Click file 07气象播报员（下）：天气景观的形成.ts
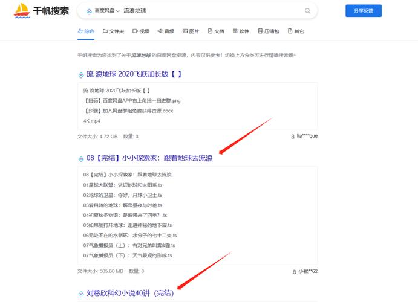Image resolution: width=418 pixels, height=302 pixels. coord(128,255)
